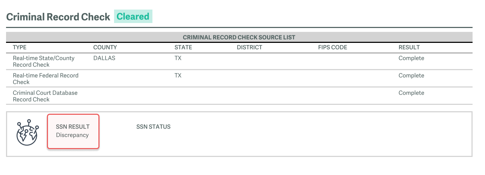Click Complete result for Court Database check
The height and width of the screenshot is (175, 485).
(x=411, y=93)
